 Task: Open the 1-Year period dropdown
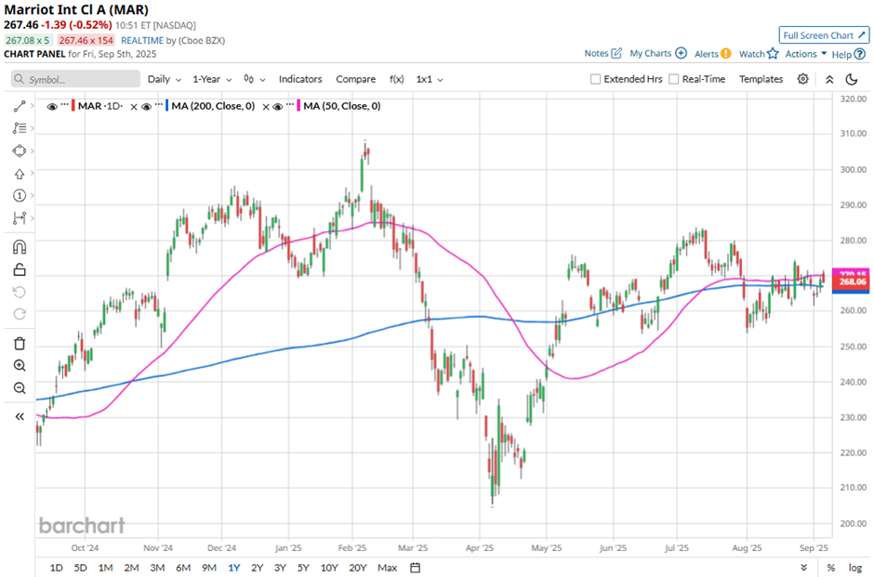[212, 79]
